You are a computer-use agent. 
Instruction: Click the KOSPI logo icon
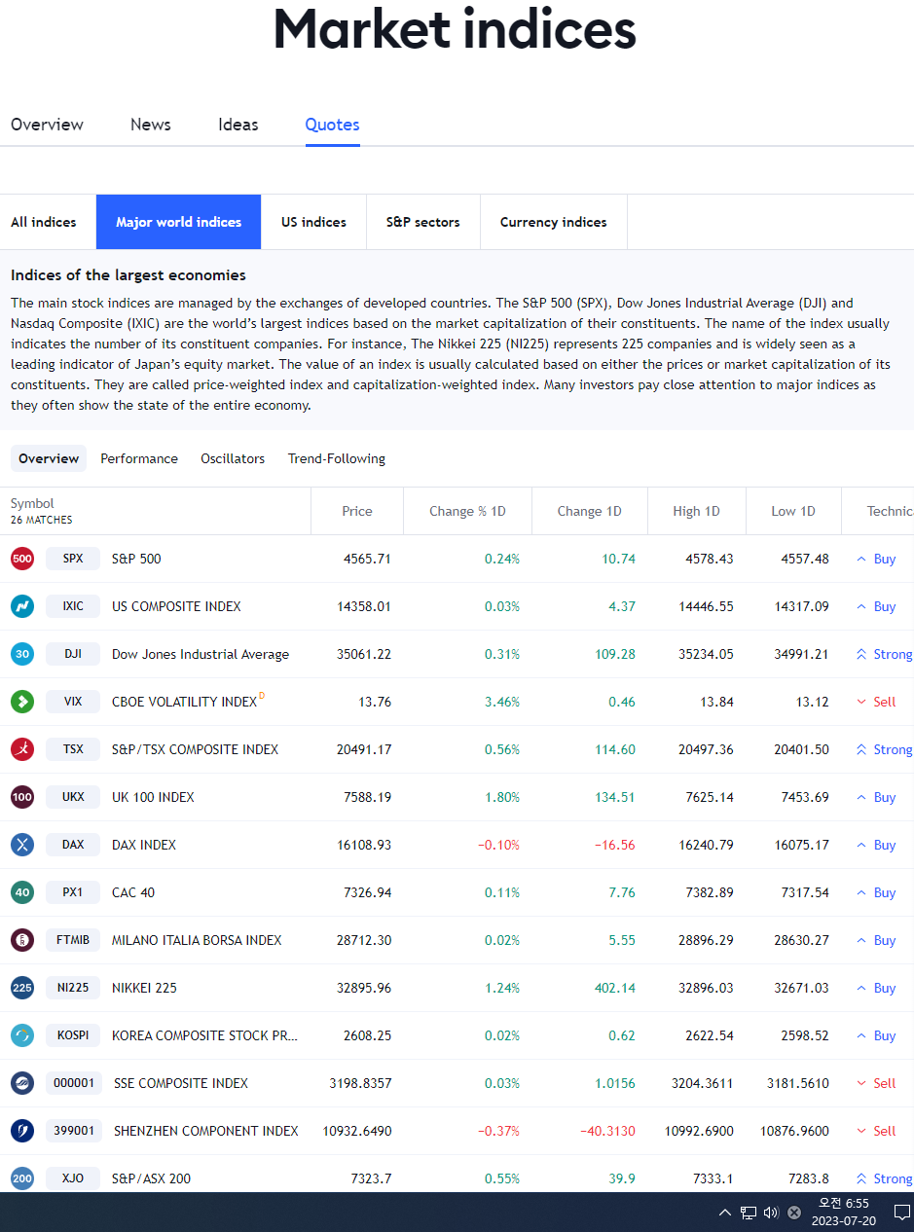click(22, 1035)
